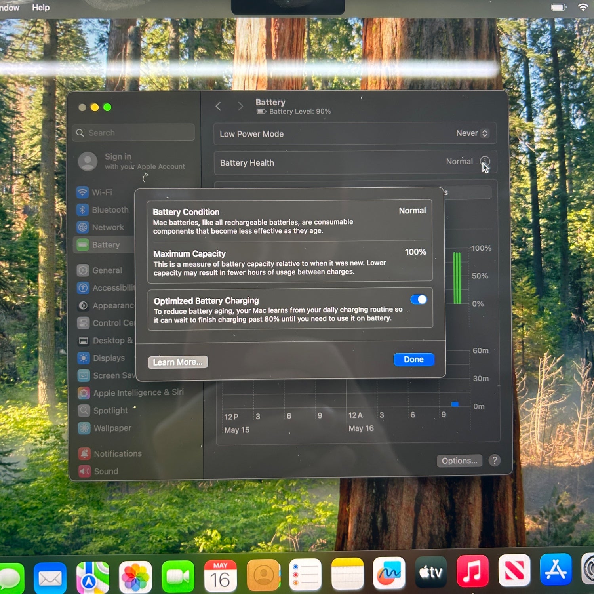Screen dimensions: 594x594
Task: Start FaceTime from the Dock
Action: point(178,576)
